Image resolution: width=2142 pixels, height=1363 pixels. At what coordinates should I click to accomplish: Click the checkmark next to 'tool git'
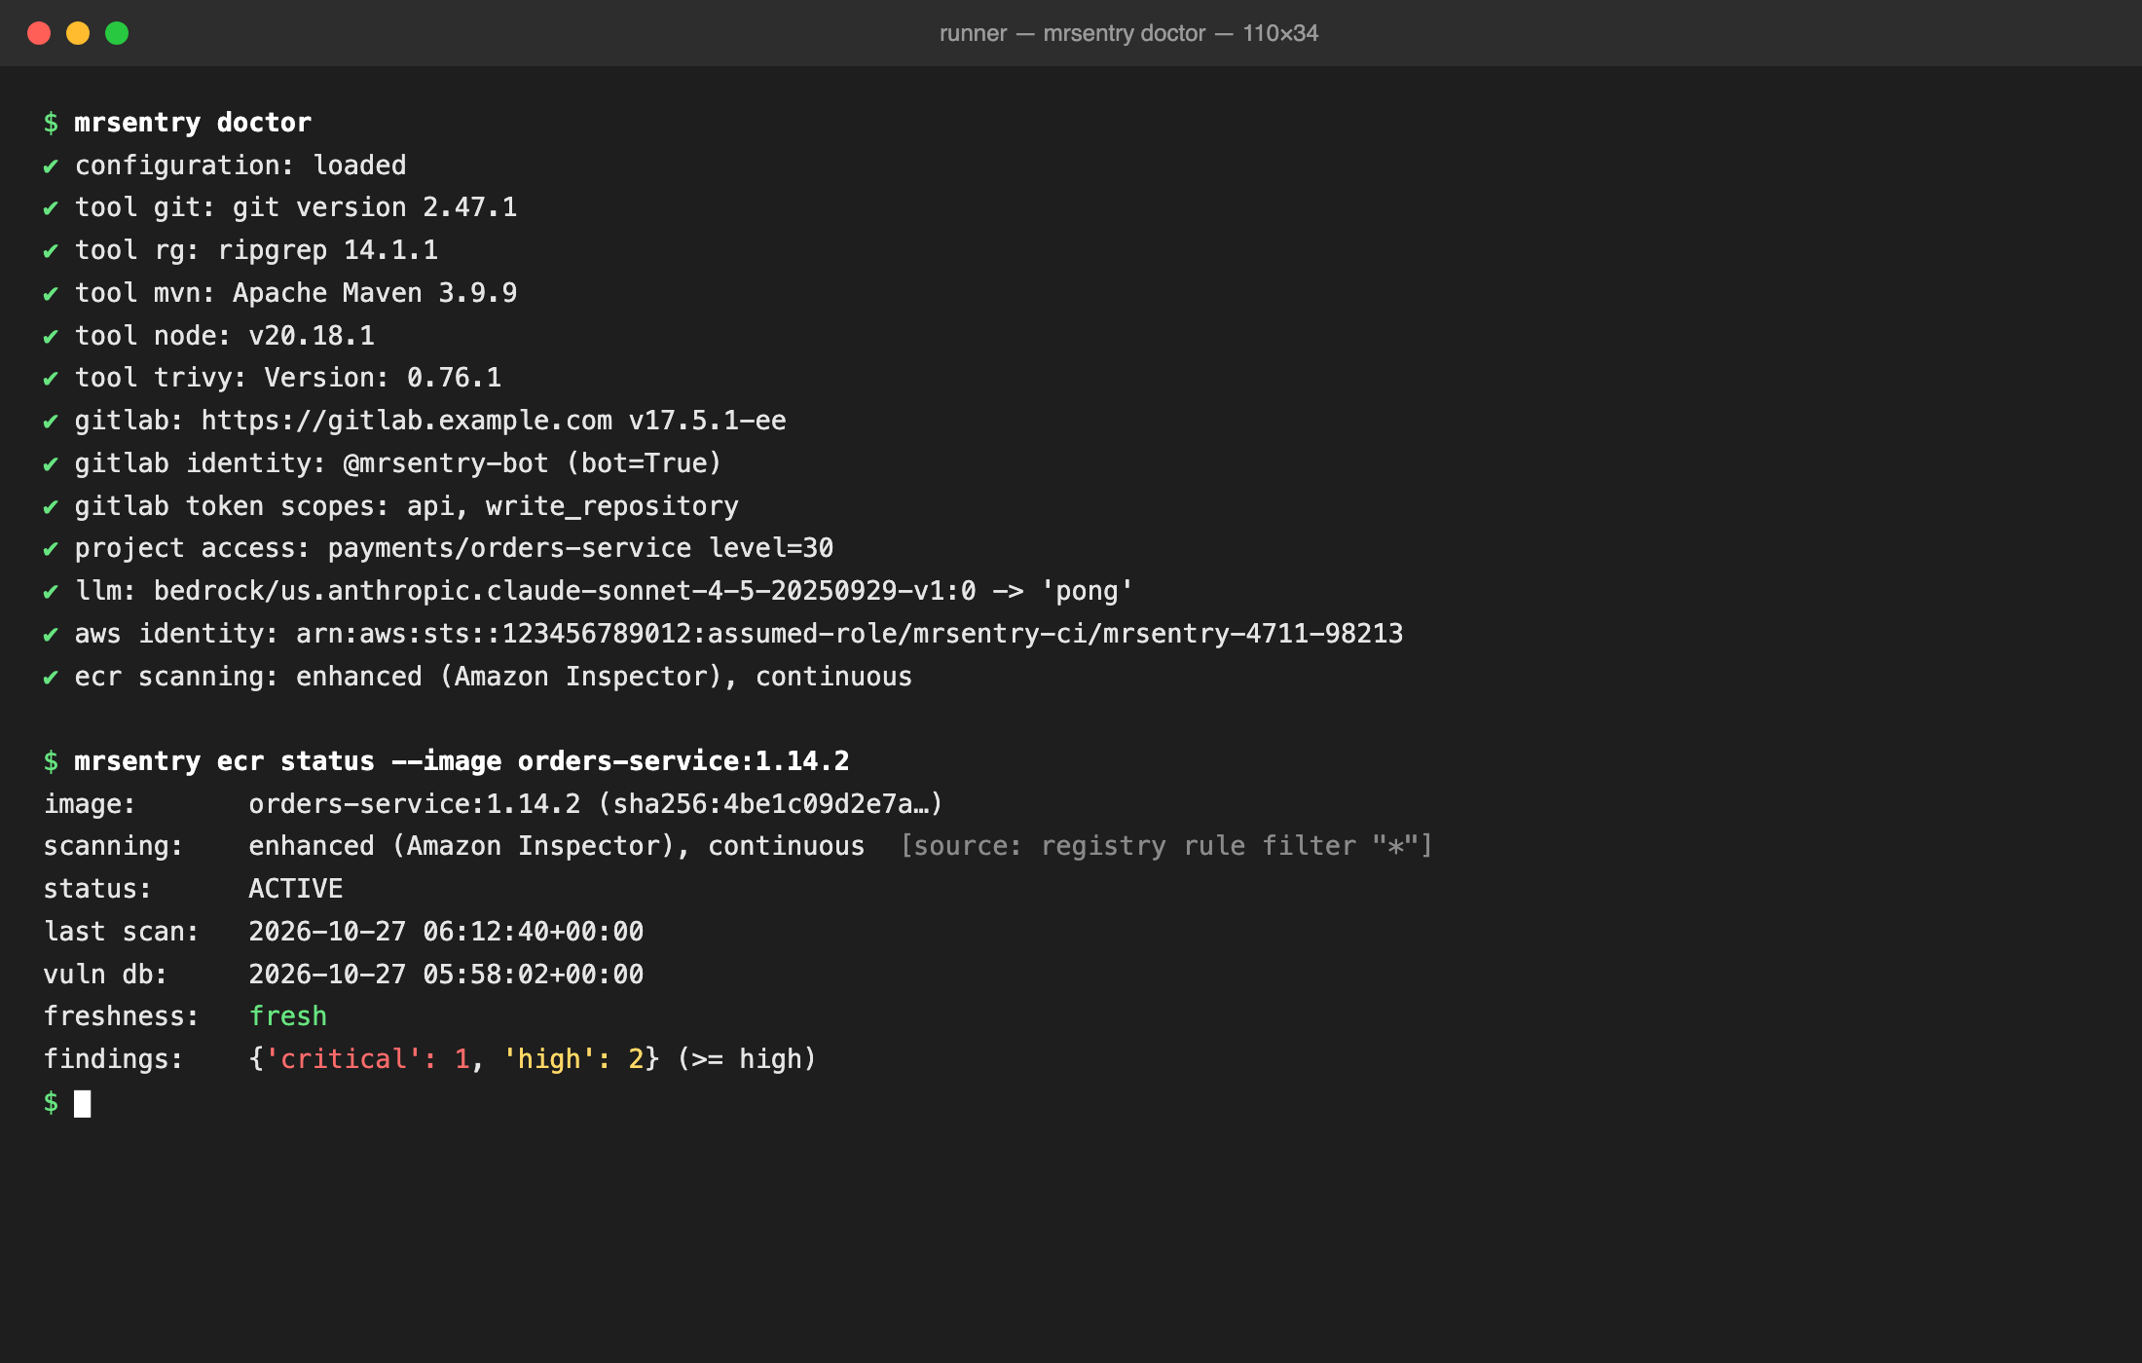(x=51, y=208)
